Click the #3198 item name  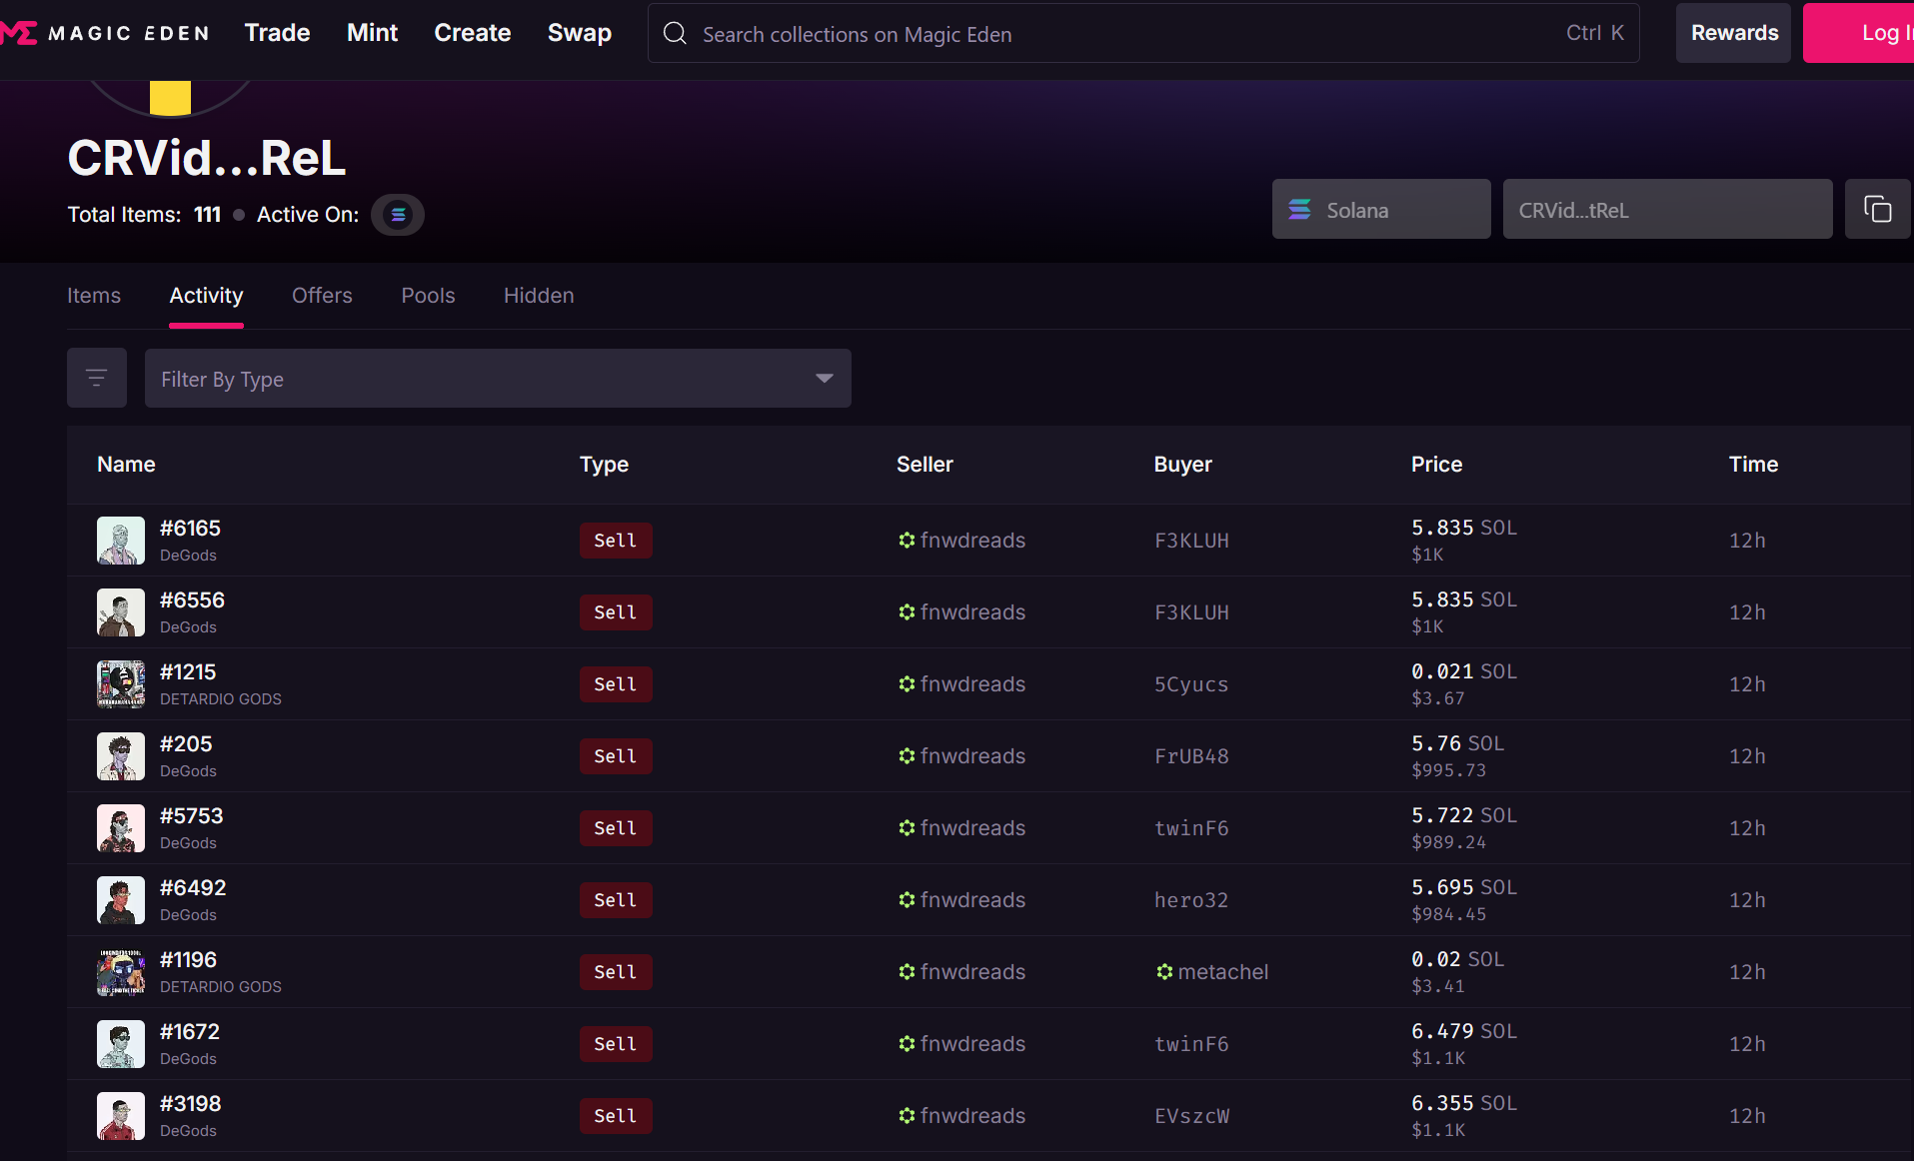point(190,1104)
